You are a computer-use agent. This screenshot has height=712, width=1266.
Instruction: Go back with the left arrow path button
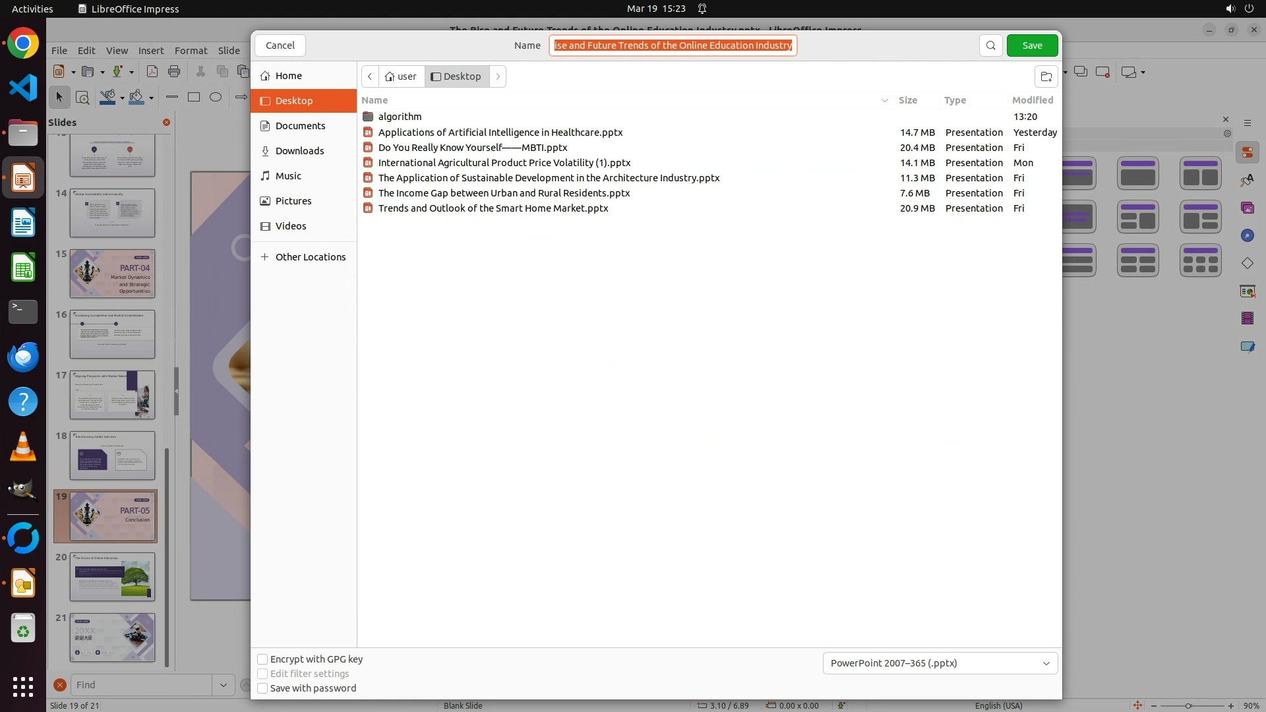point(370,76)
